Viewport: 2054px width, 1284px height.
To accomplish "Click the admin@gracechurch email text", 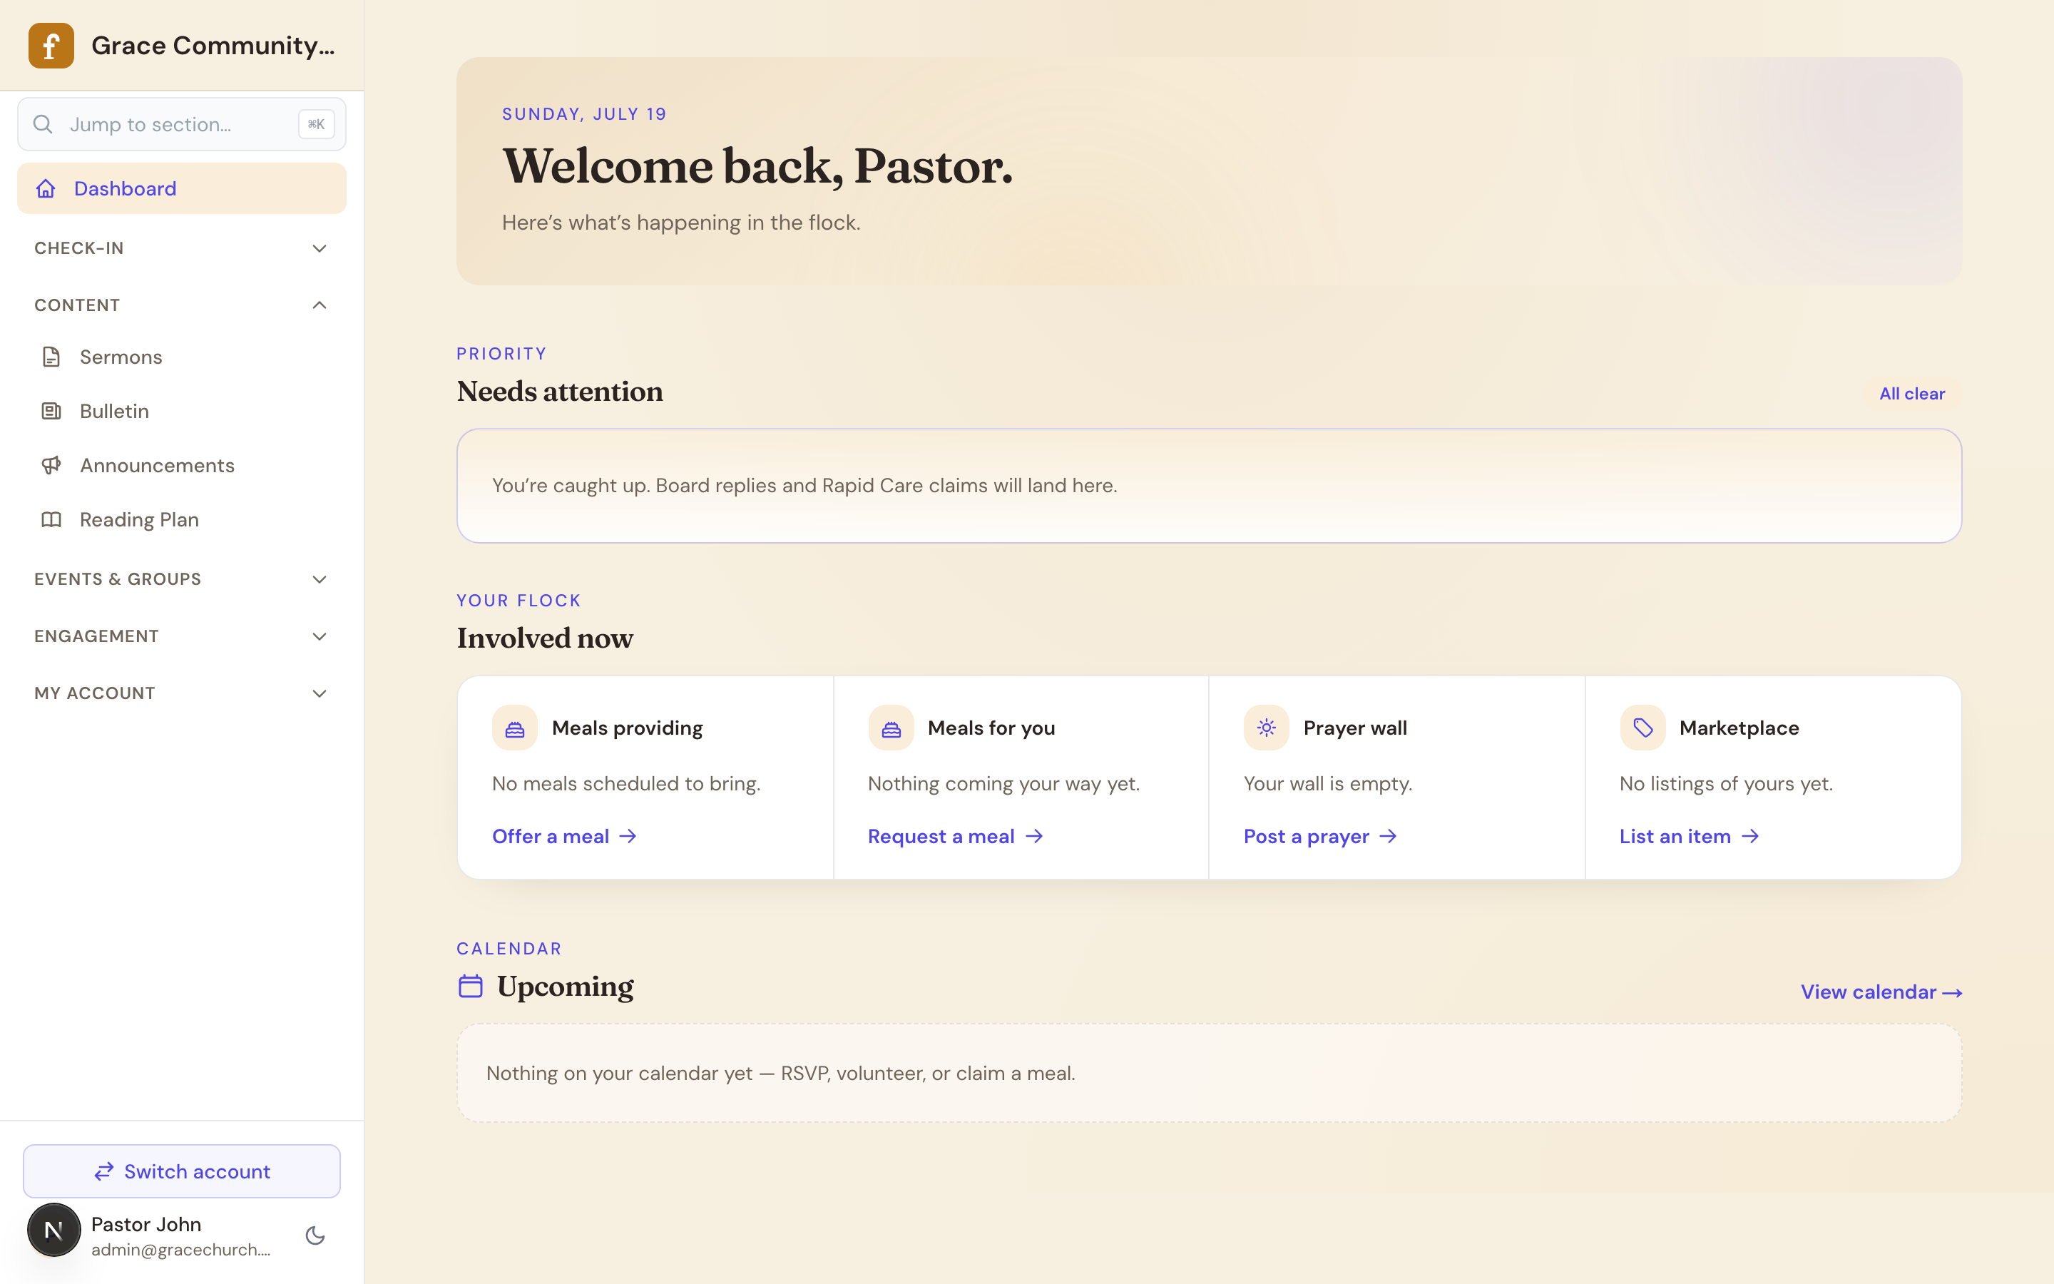I will [x=180, y=1250].
